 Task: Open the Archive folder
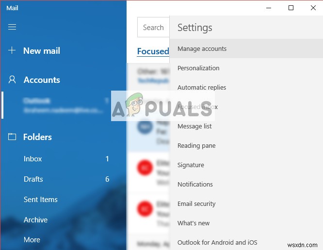tap(35, 220)
